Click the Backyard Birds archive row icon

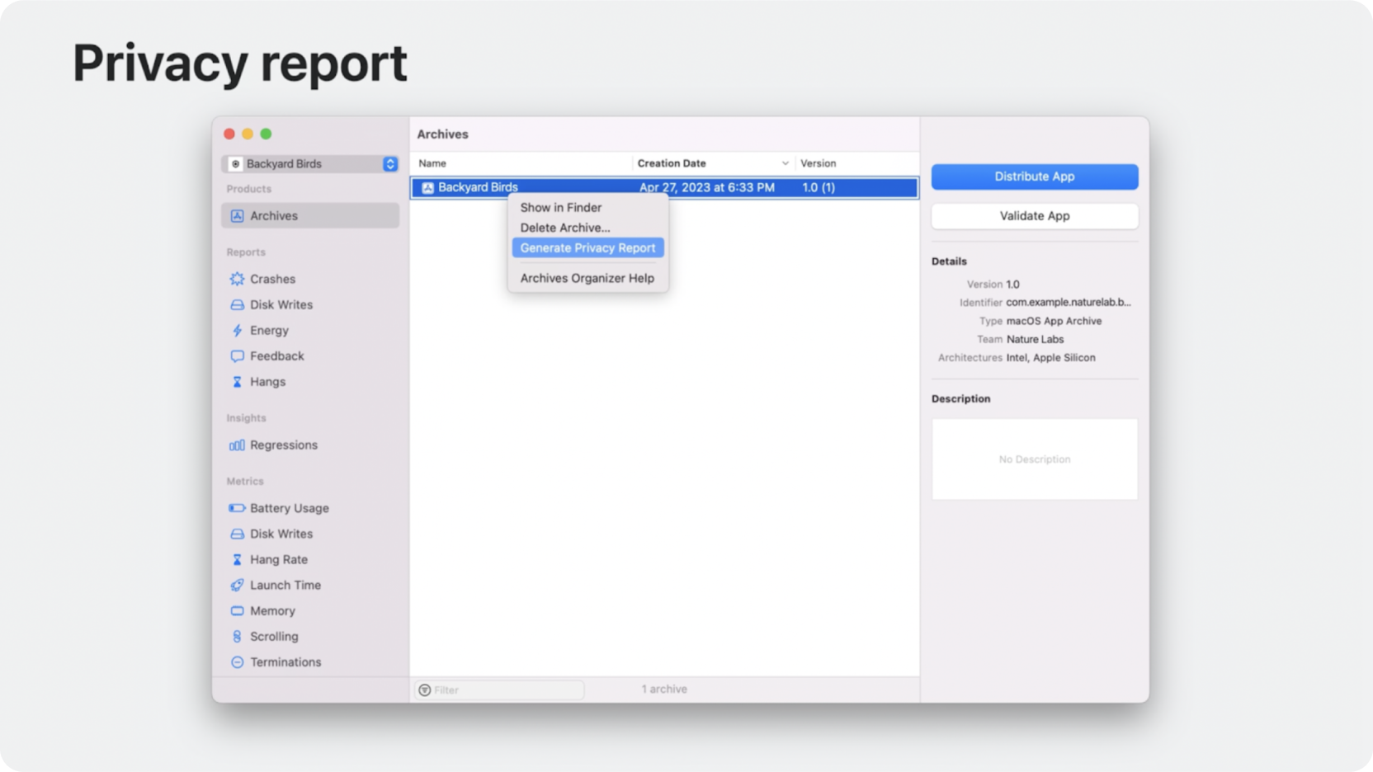pyautogui.click(x=428, y=188)
